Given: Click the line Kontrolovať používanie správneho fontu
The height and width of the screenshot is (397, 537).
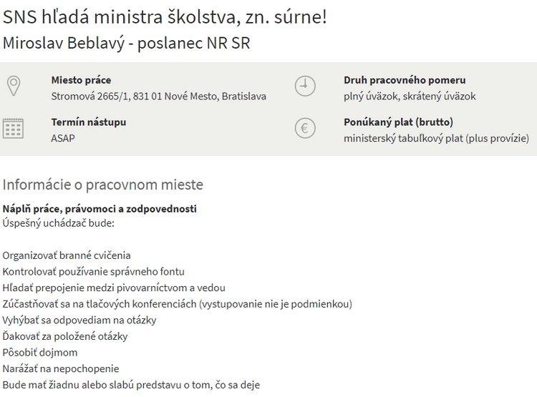Looking at the screenshot, I should pyautogui.click(x=93, y=271).
